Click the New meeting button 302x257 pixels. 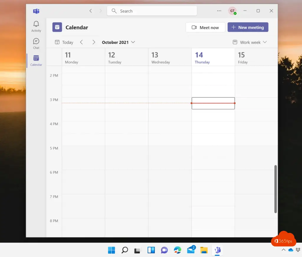(x=248, y=27)
